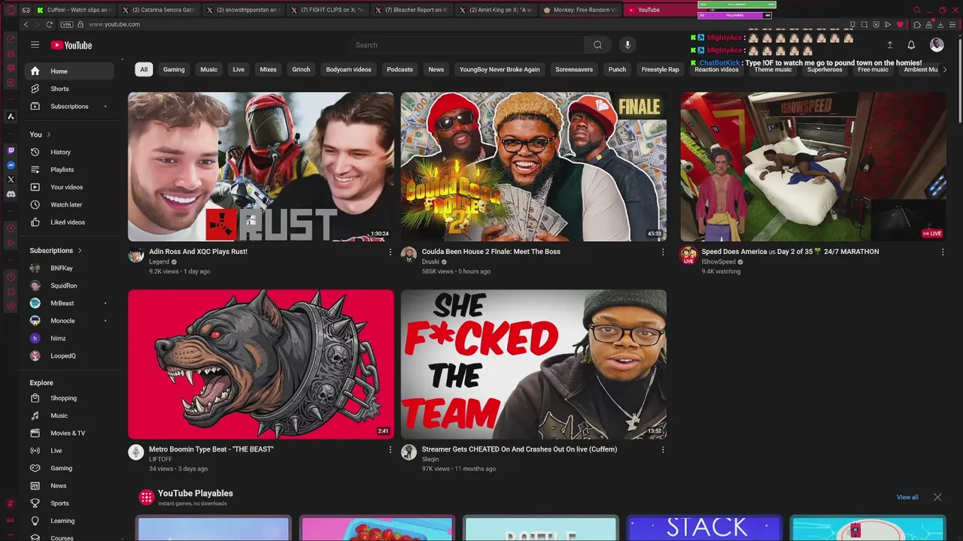Viewport: 963px width, 541px height.
Task: Click View all for YouTube Playables
Action: 907,497
